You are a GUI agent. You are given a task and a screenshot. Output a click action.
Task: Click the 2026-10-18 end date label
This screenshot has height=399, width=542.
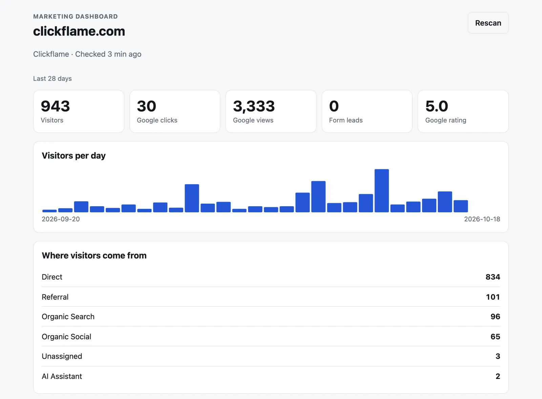pyautogui.click(x=482, y=219)
